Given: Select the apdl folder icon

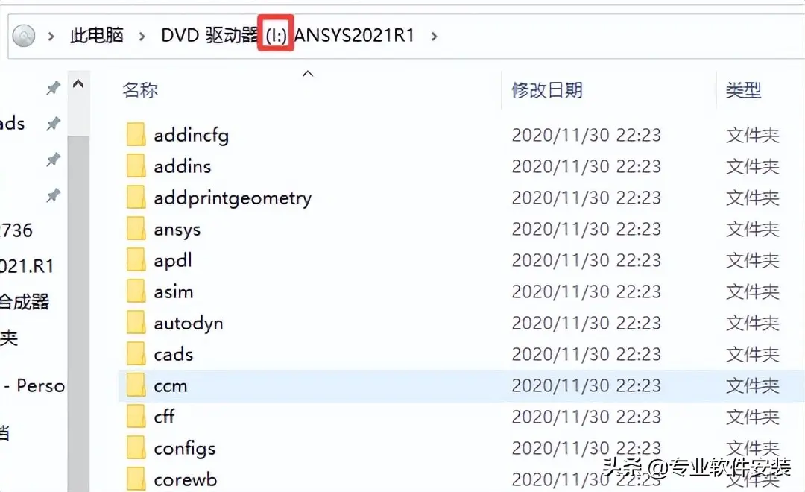Looking at the screenshot, I should point(136,260).
